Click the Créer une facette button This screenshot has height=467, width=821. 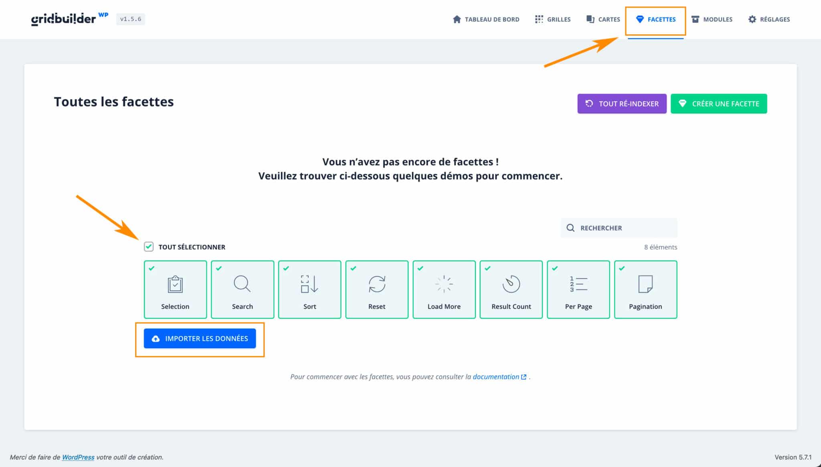(719, 103)
